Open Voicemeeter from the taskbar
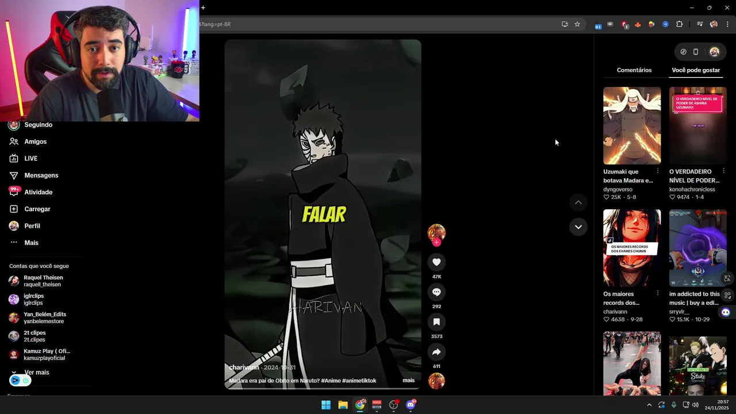Screen dimensions: 736x414 tap(377, 405)
